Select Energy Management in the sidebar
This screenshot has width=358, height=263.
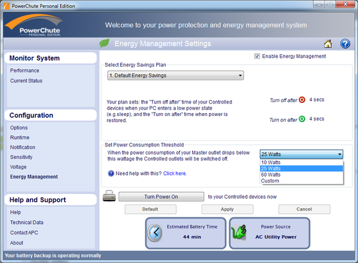pyautogui.click(x=34, y=177)
